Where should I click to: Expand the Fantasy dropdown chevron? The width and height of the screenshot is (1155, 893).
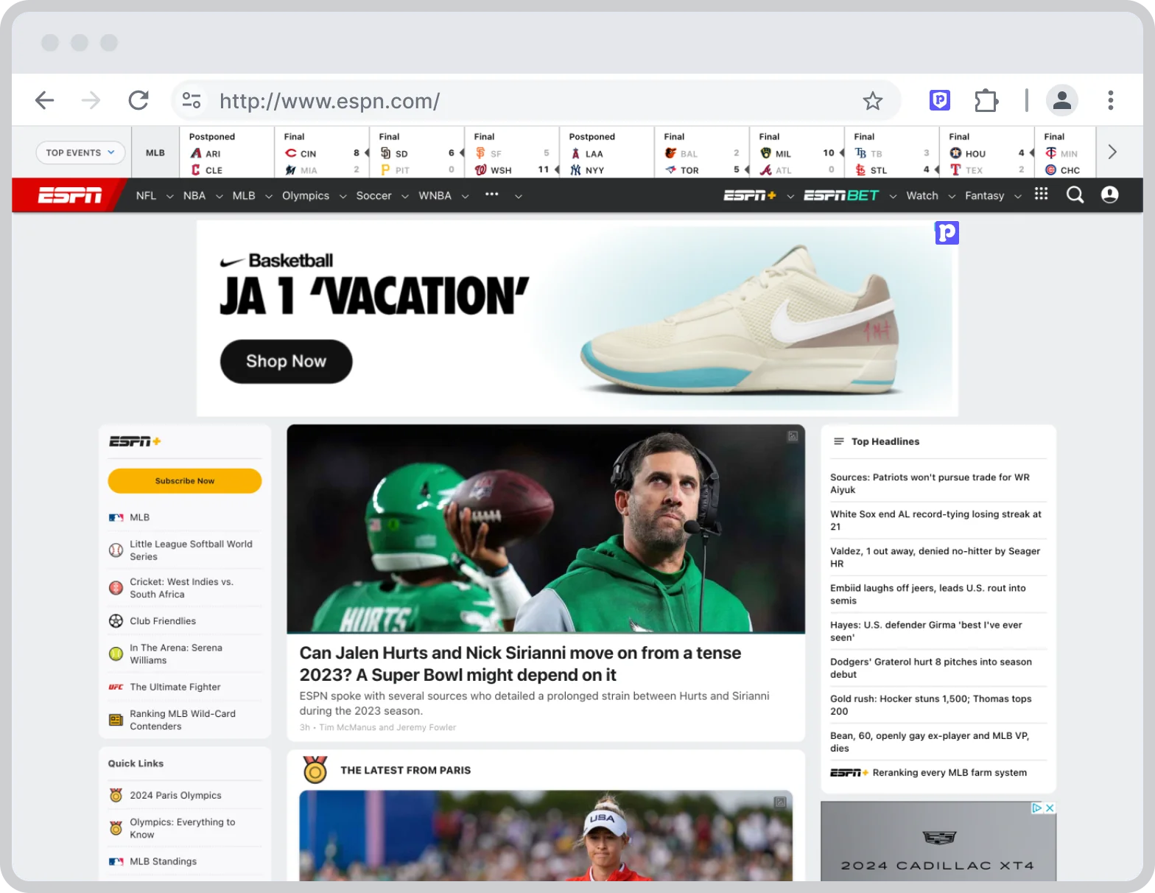pyautogui.click(x=1018, y=197)
